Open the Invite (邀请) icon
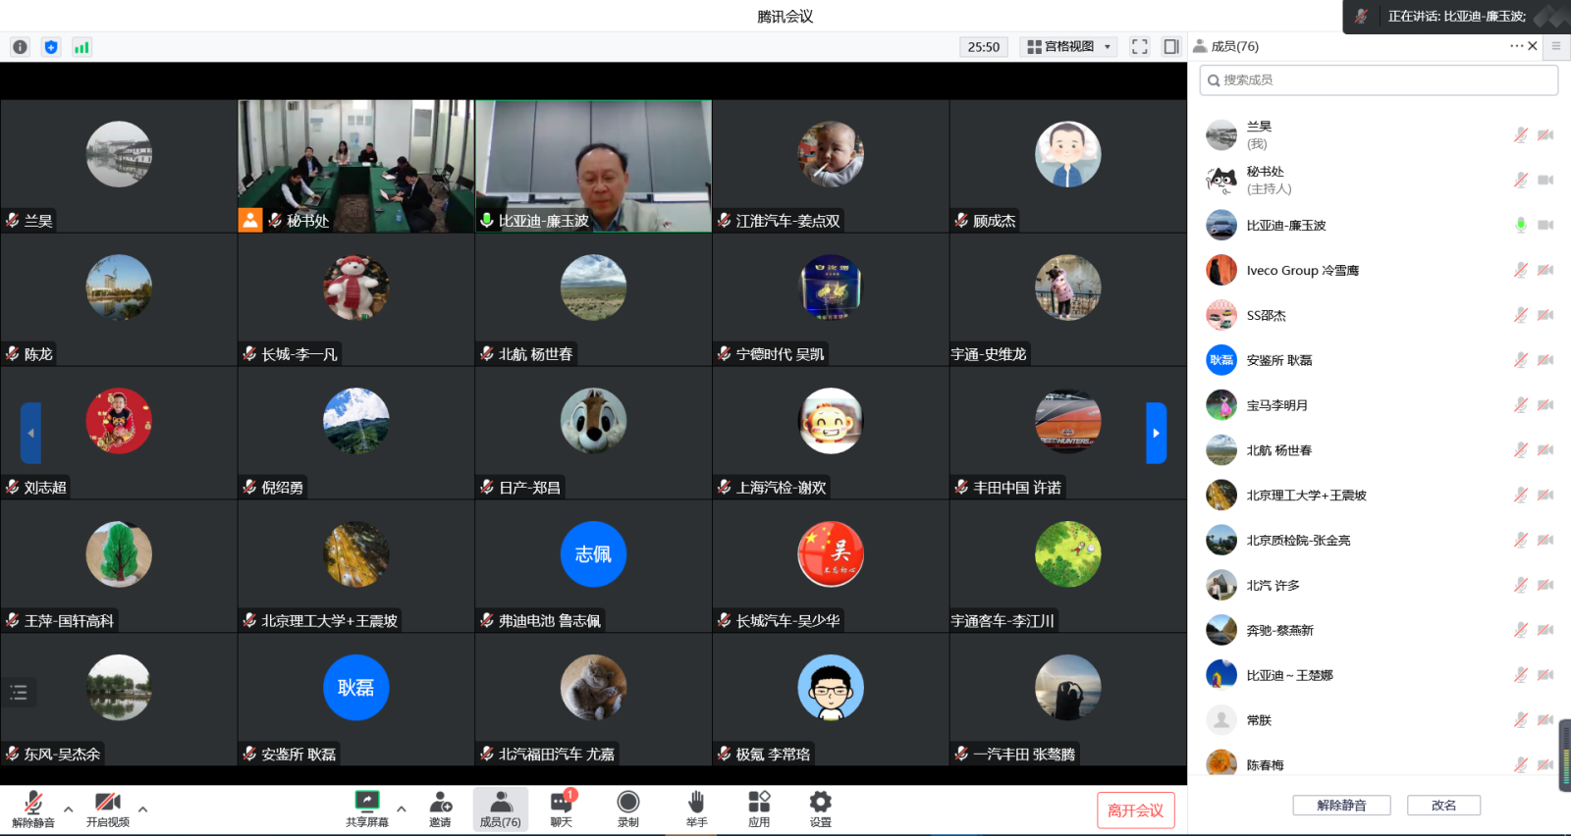Viewport: 1571px width, 836px height. [440, 809]
